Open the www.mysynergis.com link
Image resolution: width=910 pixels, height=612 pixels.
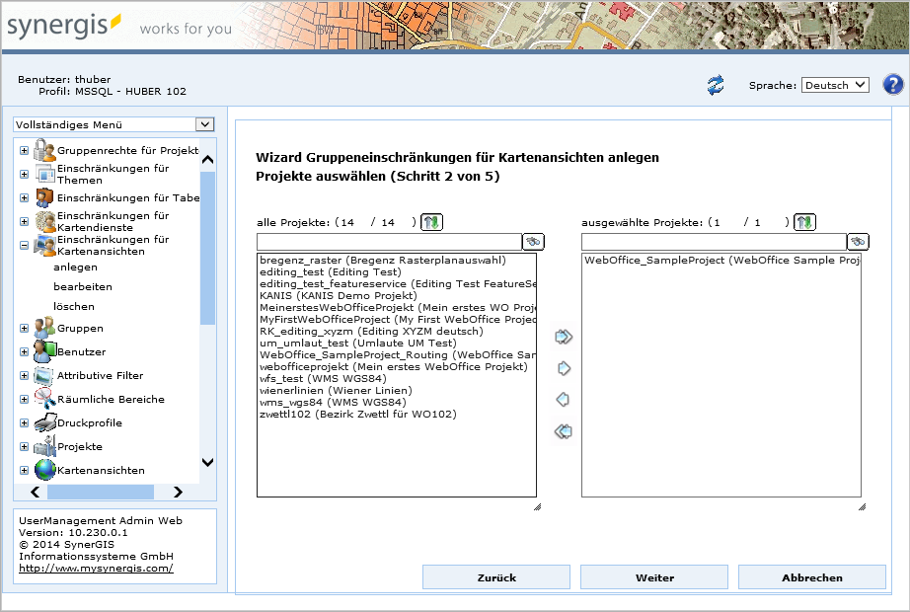click(x=96, y=568)
